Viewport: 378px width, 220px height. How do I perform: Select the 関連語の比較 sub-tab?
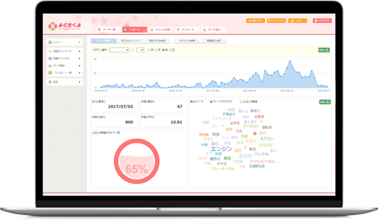[x=214, y=41]
